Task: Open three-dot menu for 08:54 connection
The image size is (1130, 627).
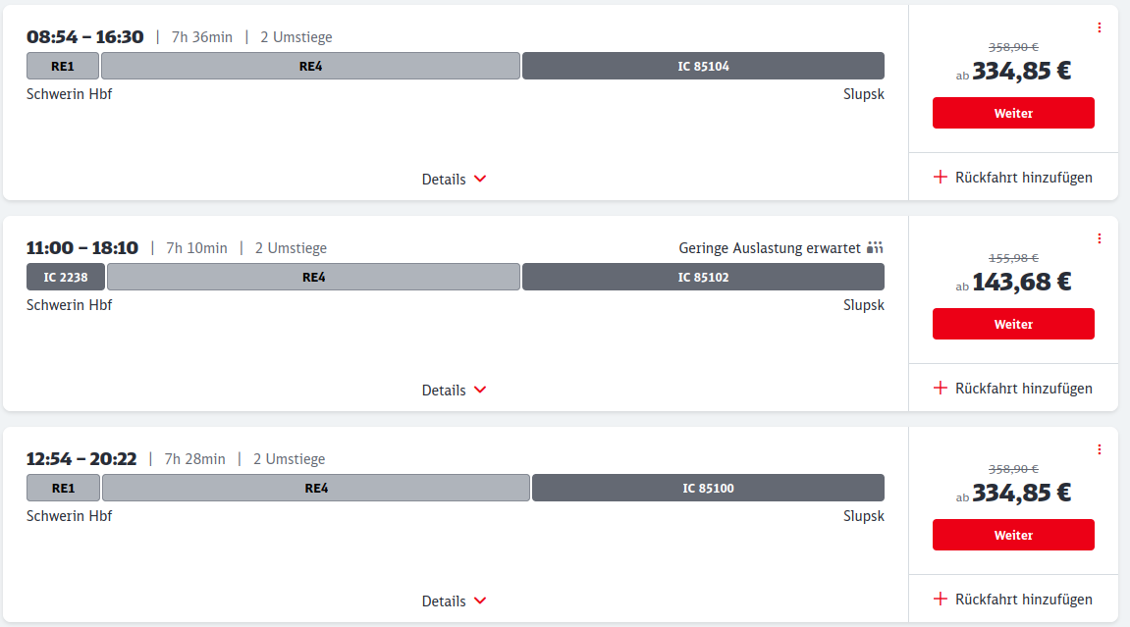Action: click(x=1099, y=27)
